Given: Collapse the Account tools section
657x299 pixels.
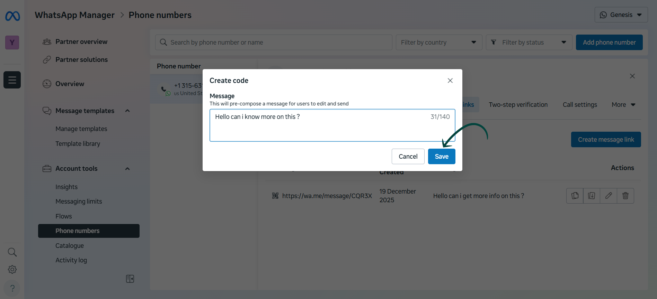Looking at the screenshot, I should 127,169.
